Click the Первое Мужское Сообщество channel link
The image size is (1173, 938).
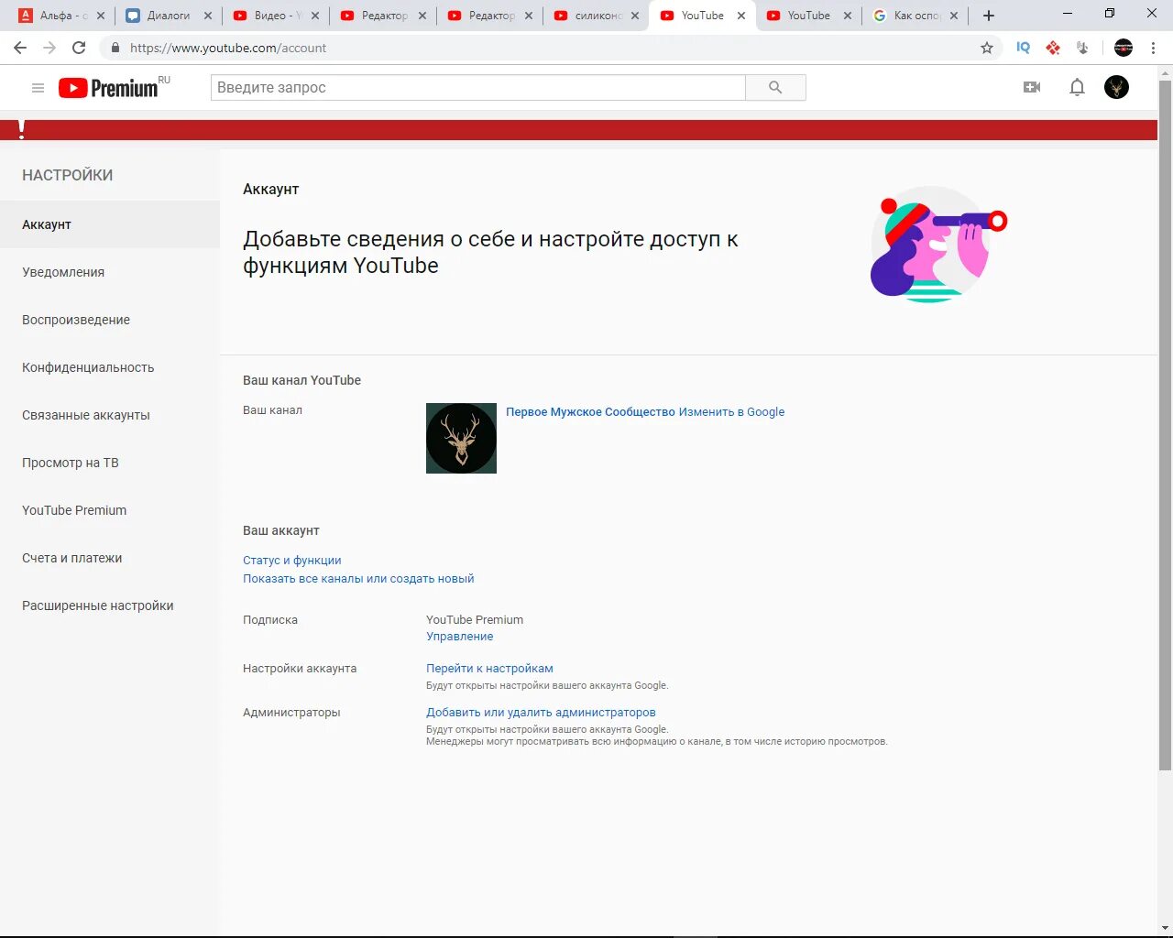point(590,412)
